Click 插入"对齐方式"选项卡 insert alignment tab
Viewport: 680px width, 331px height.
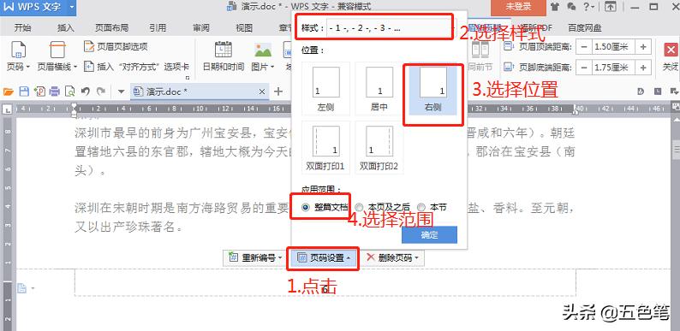137,67
